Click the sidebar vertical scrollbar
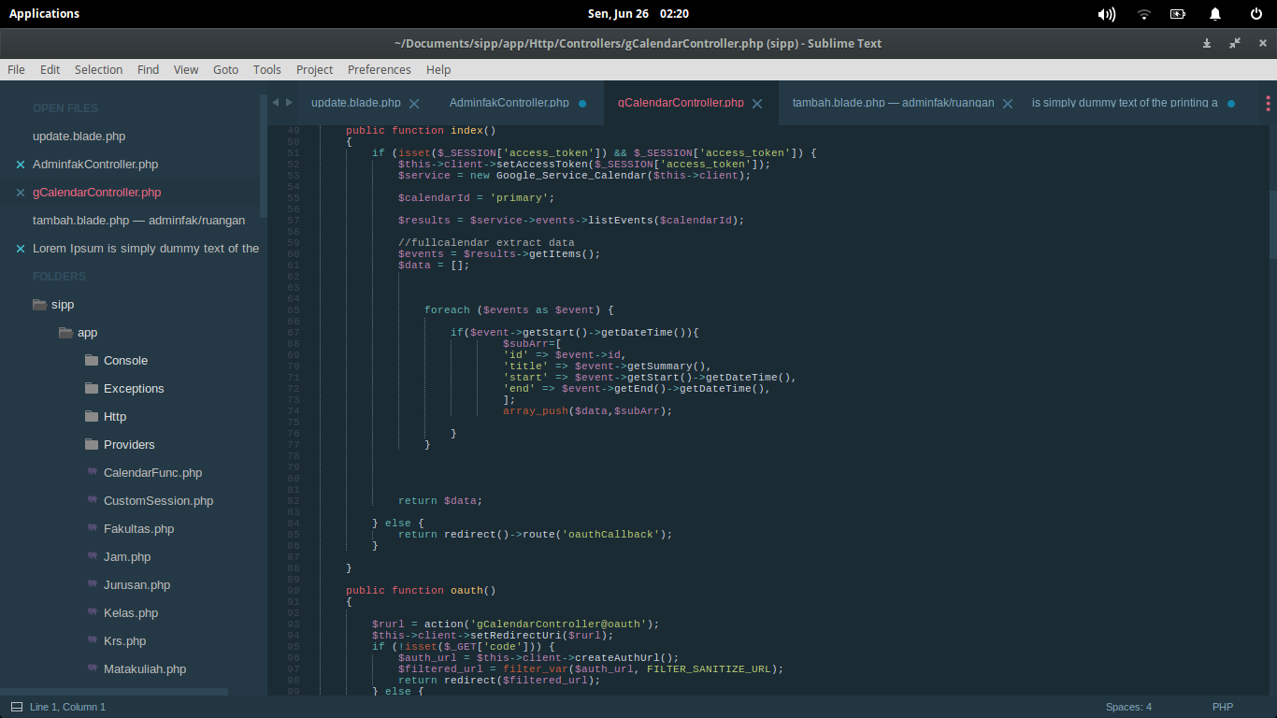This screenshot has height=718, width=1277. pyautogui.click(x=263, y=156)
